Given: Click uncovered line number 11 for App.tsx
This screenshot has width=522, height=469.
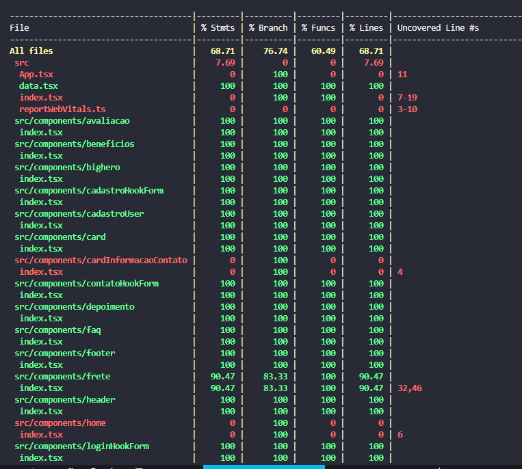Looking at the screenshot, I should tap(402, 75).
